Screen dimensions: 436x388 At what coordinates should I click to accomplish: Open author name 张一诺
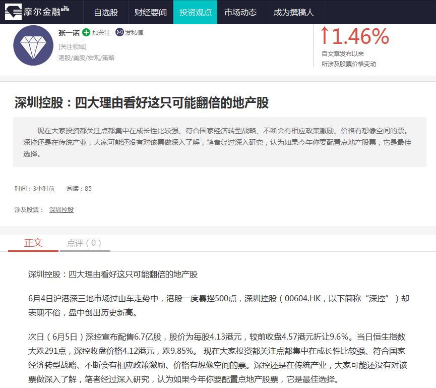pyautogui.click(x=69, y=33)
